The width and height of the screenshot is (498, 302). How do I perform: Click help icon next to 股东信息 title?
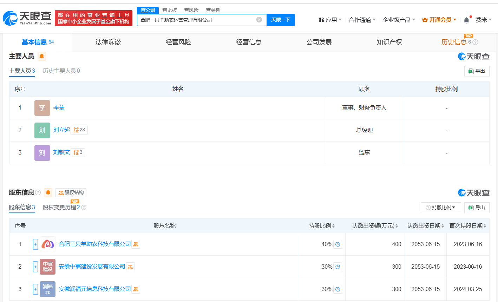click(38, 192)
